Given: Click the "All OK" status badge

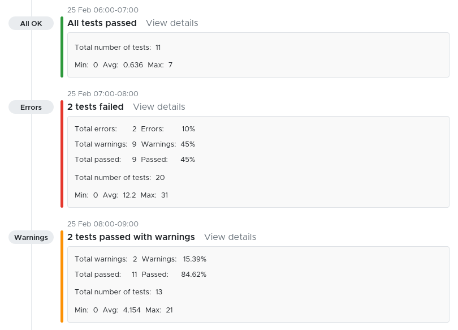Looking at the screenshot, I should [31, 23].
